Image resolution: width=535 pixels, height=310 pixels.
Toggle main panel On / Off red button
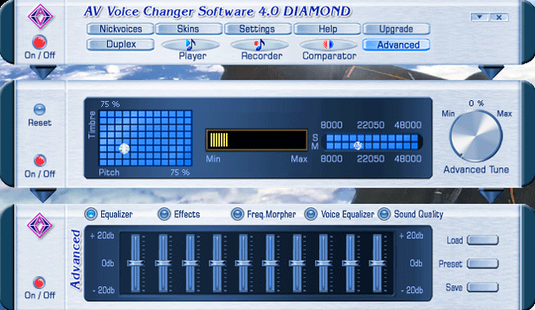point(40,42)
